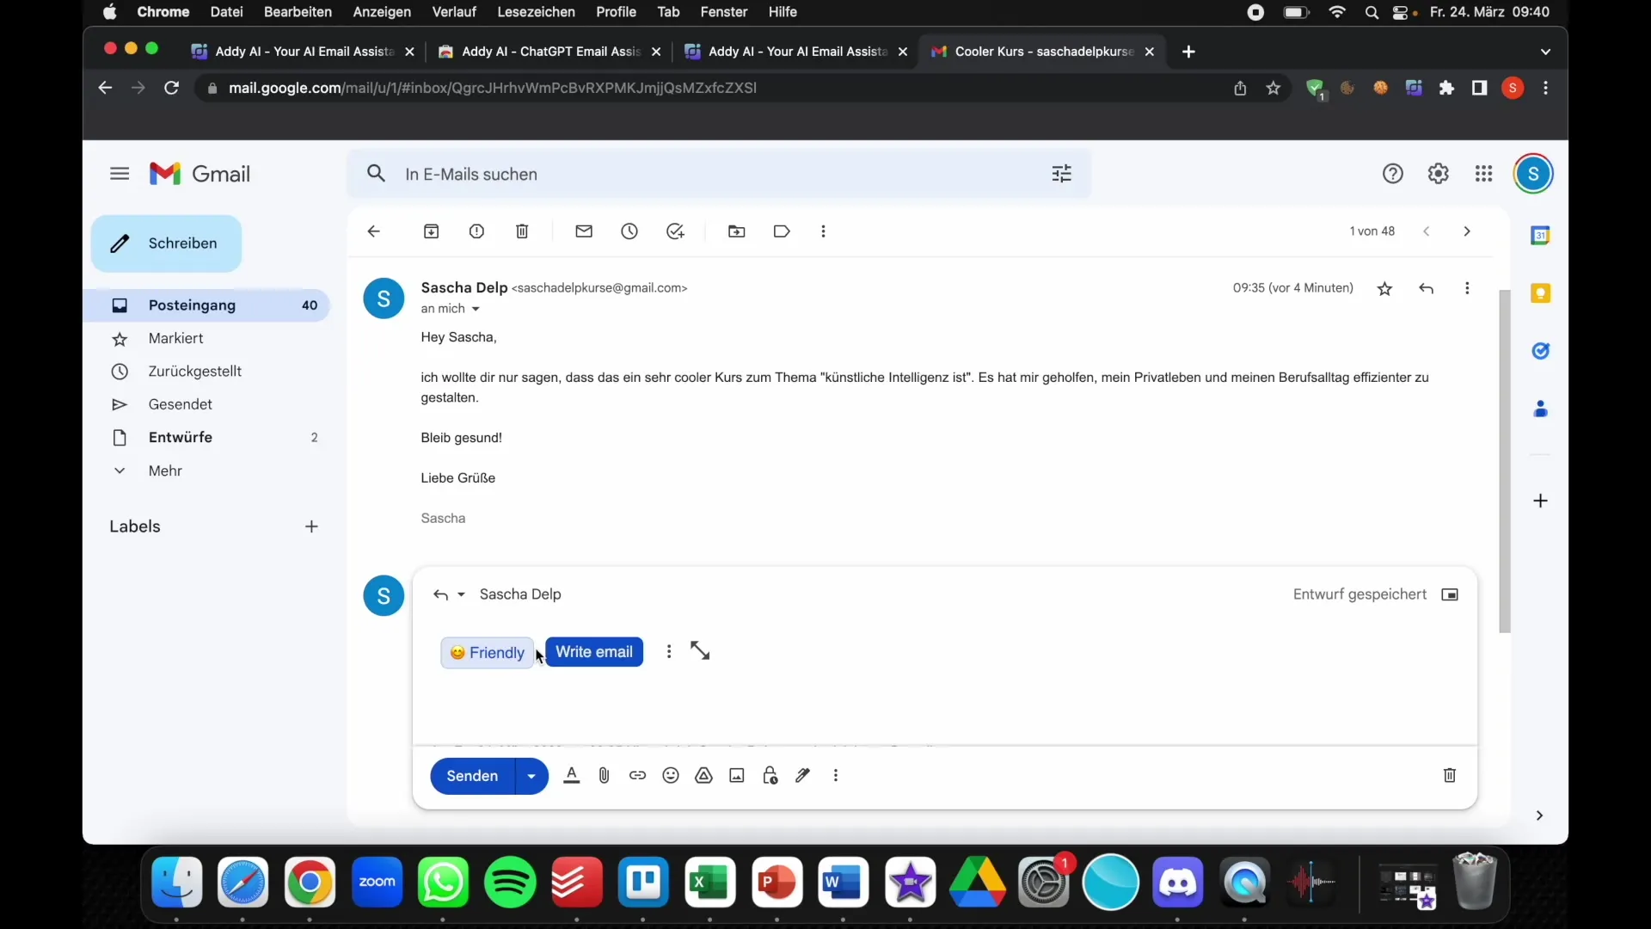Click the Snooze clock icon in toolbar
The image size is (1651, 929).
coord(629,231)
